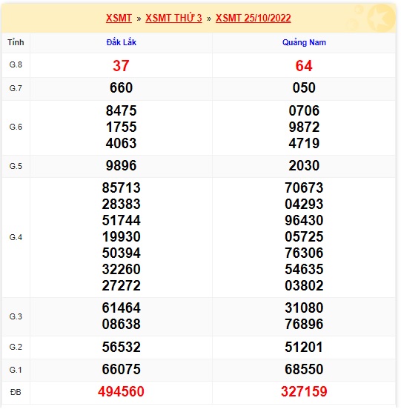This screenshot has height=412, width=401.
Task: Select G.6 number 4719
Action: 304,144
